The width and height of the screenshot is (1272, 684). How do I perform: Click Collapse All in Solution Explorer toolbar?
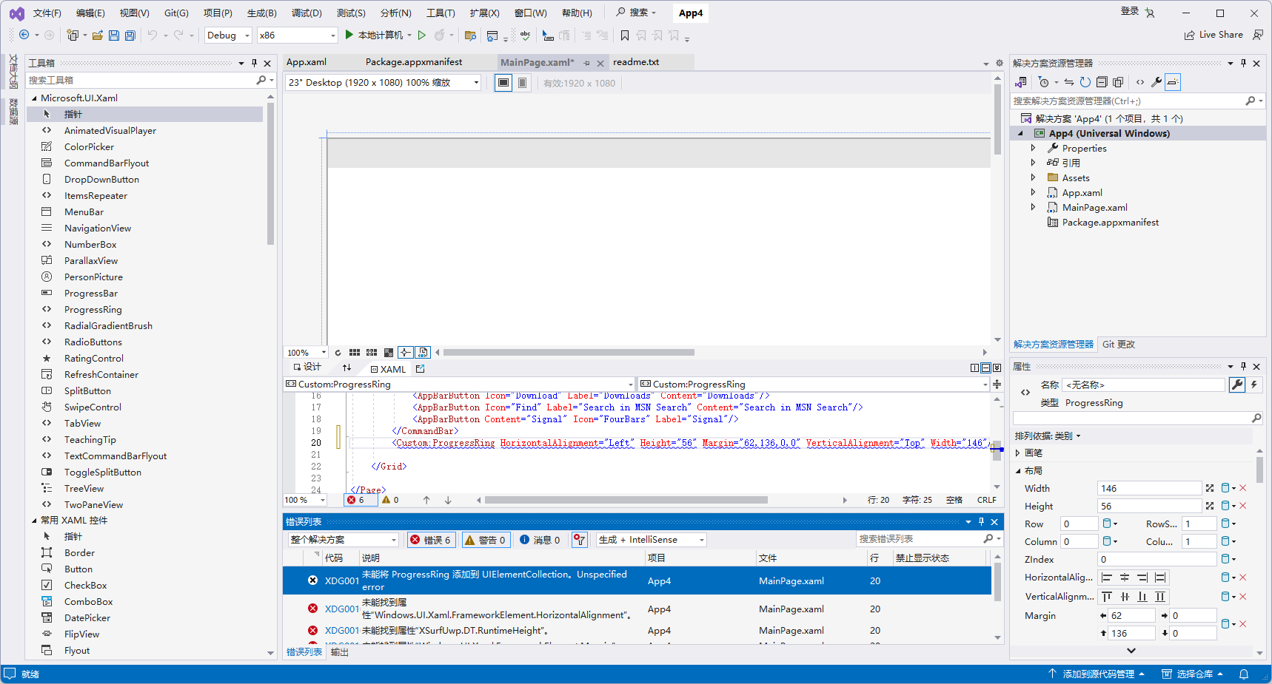tap(1102, 82)
